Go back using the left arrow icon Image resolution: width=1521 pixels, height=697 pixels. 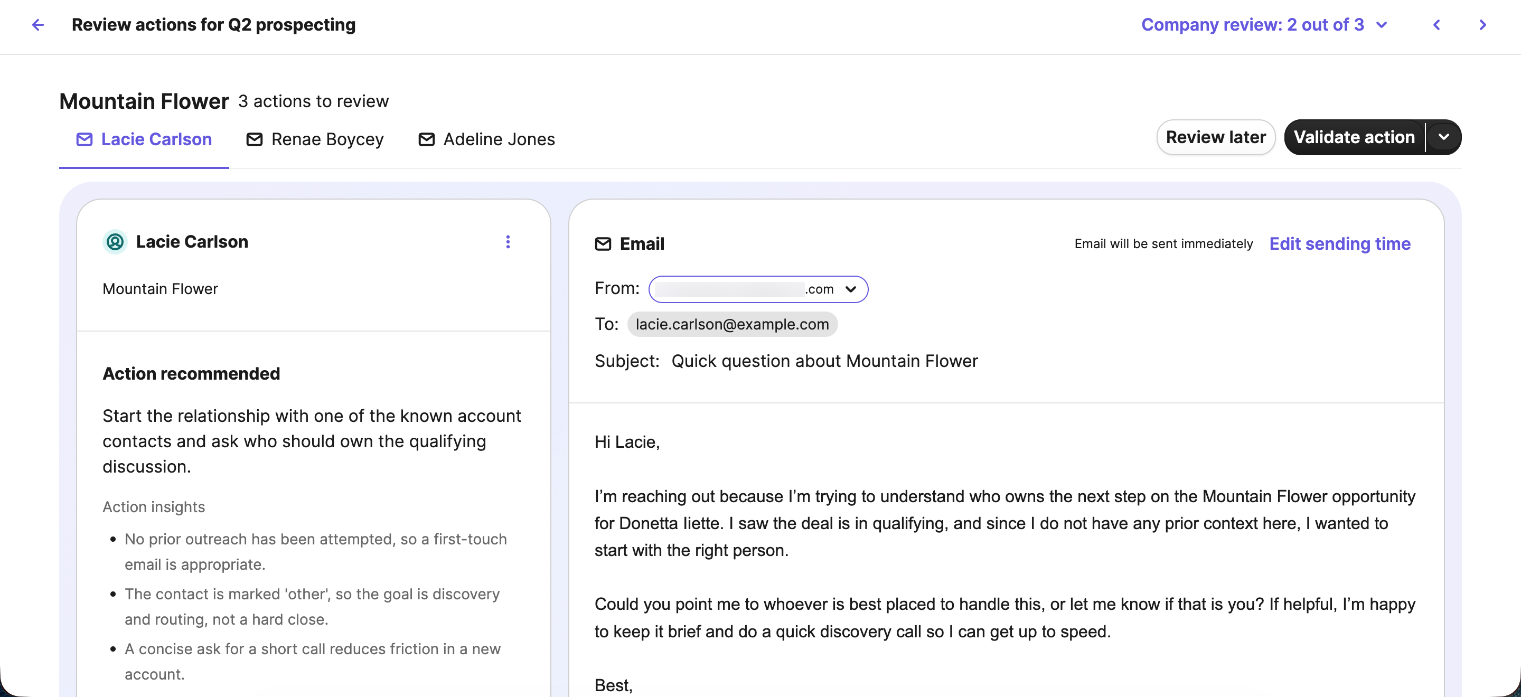(x=38, y=25)
